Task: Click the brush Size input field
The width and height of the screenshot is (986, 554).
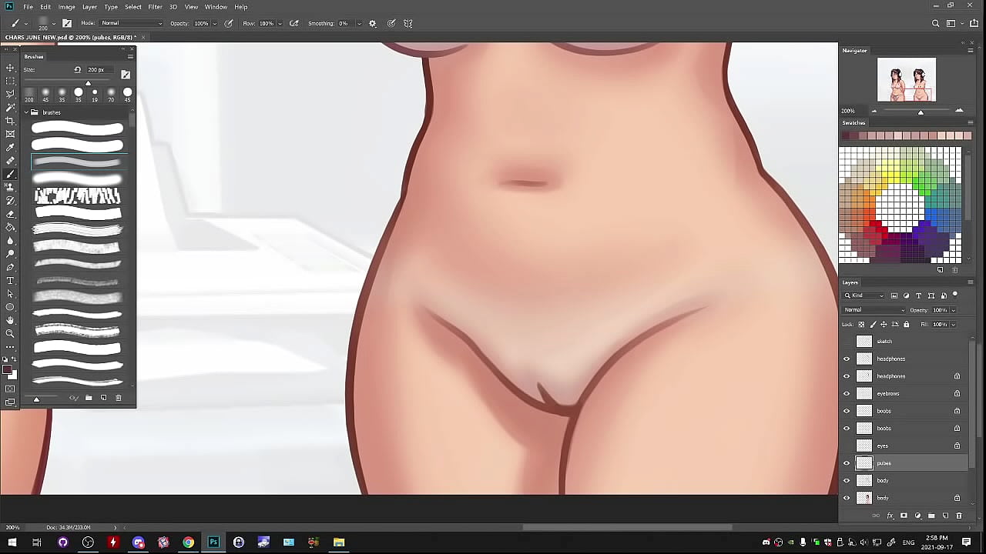Action: (x=98, y=70)
